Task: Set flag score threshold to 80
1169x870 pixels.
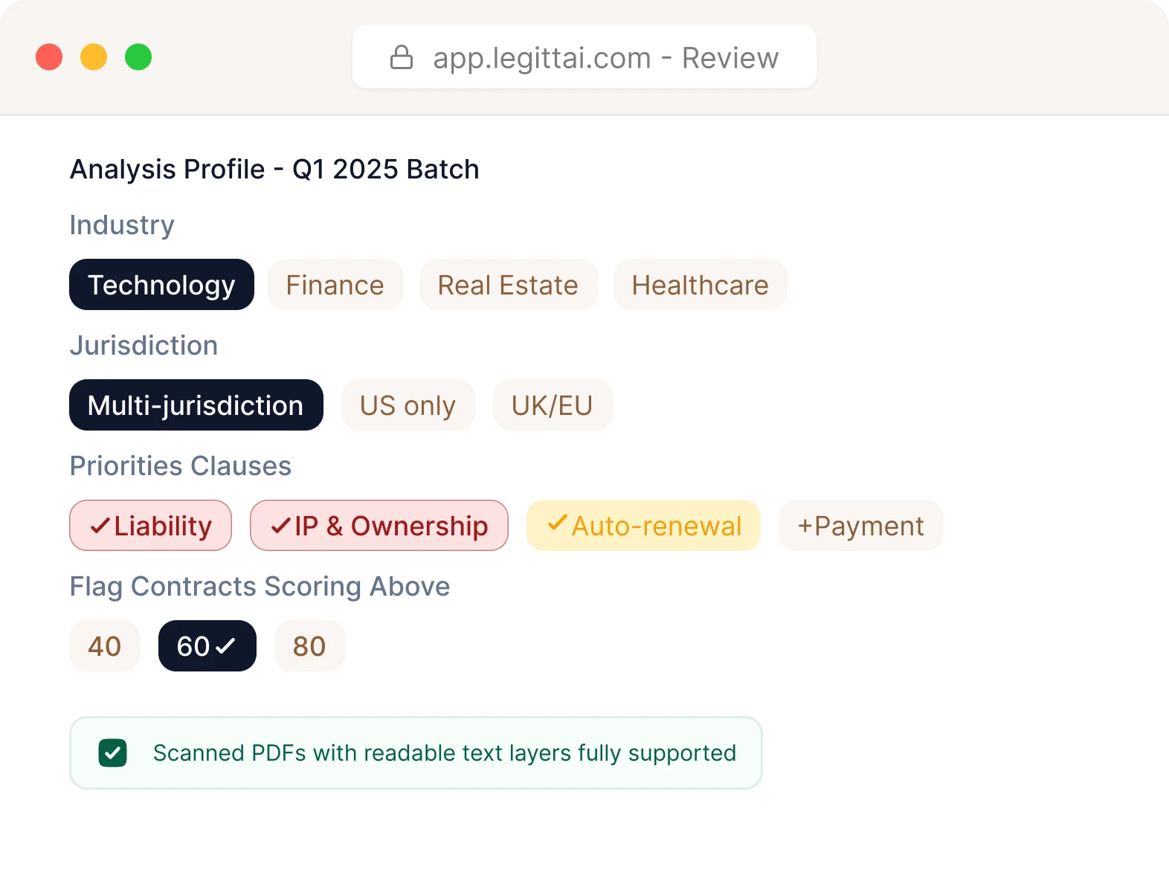Action: click(309, 646)
